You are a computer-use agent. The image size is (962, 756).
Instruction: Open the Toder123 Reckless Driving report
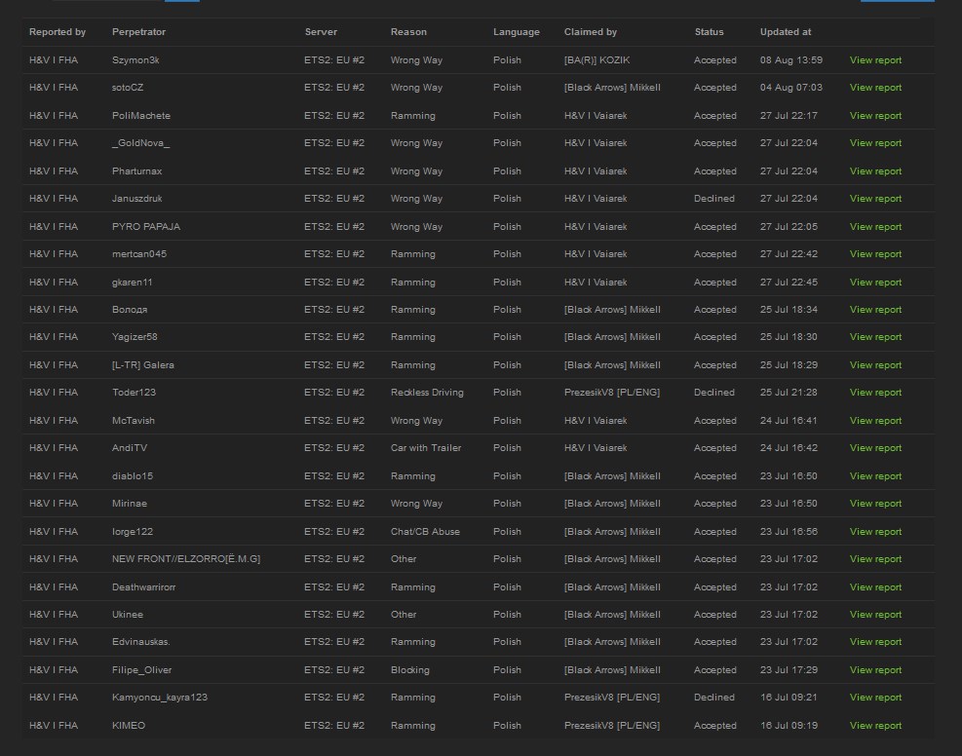point(875,393)
